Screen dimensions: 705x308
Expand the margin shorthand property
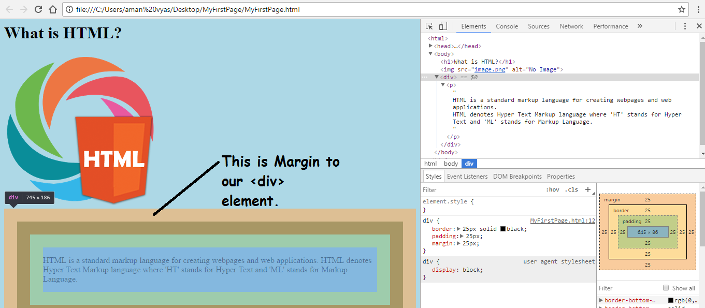[x=458, y=243]
